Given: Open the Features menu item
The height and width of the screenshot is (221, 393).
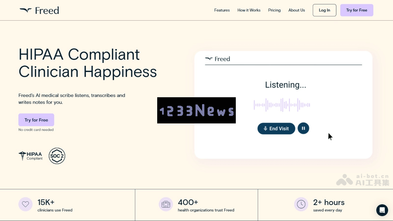Looking at the screenshot, I should 222,10.
